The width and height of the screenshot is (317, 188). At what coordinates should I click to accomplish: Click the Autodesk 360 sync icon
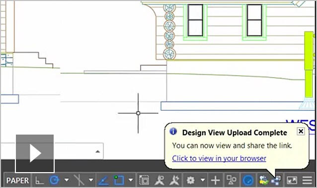263,180
